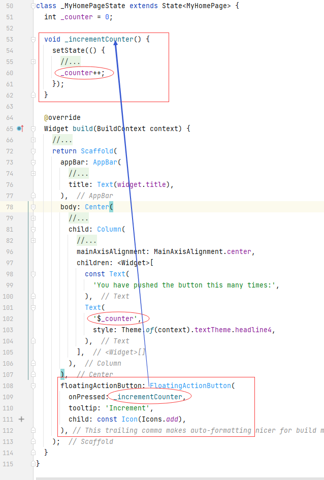The height and width of the screenshot is (480, 324).
Task: Click 'Icons.add' on line 111
Action: [x=160, y=419]
